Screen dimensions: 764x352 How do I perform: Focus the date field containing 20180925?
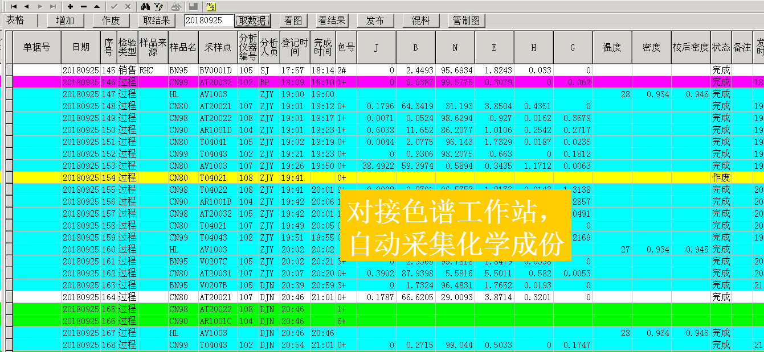(209, 21)
